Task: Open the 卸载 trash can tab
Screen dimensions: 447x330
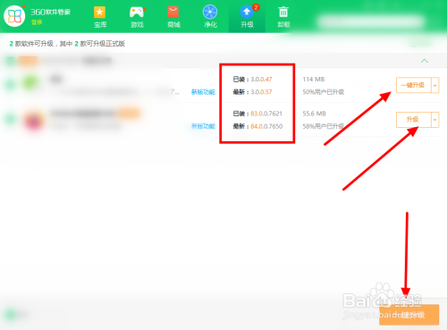Action: tap(283, 17)
